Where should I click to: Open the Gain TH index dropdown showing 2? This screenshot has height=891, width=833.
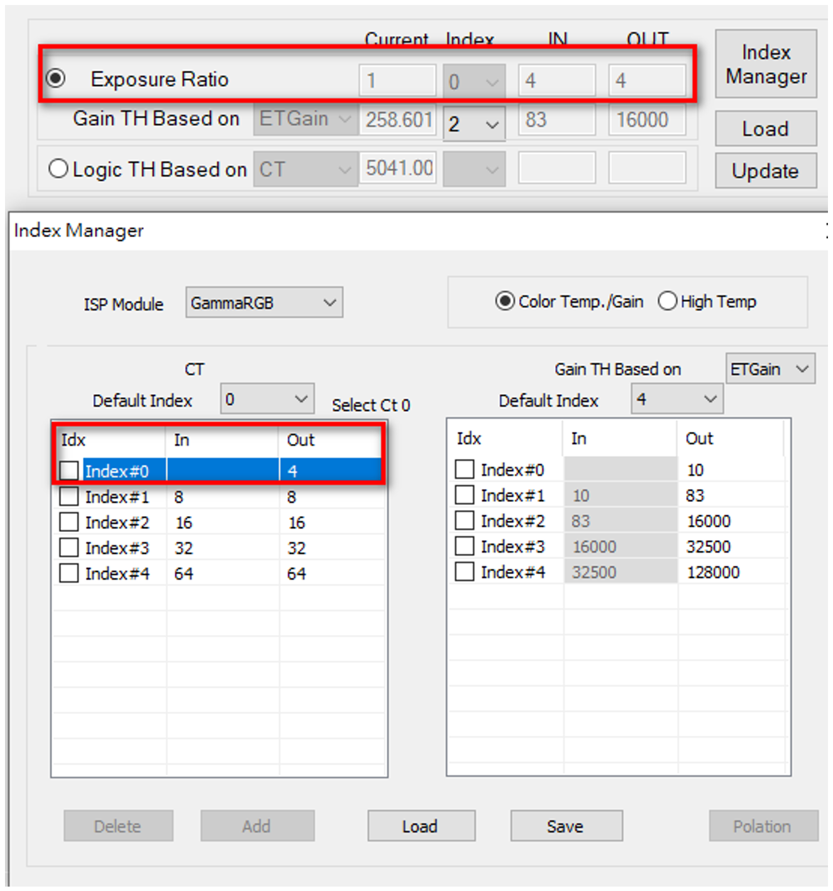473,125
